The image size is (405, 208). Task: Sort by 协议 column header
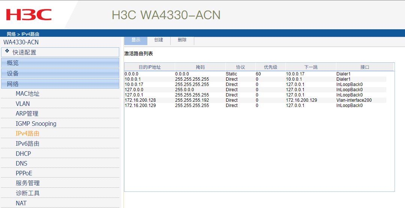tap(240, 67)
